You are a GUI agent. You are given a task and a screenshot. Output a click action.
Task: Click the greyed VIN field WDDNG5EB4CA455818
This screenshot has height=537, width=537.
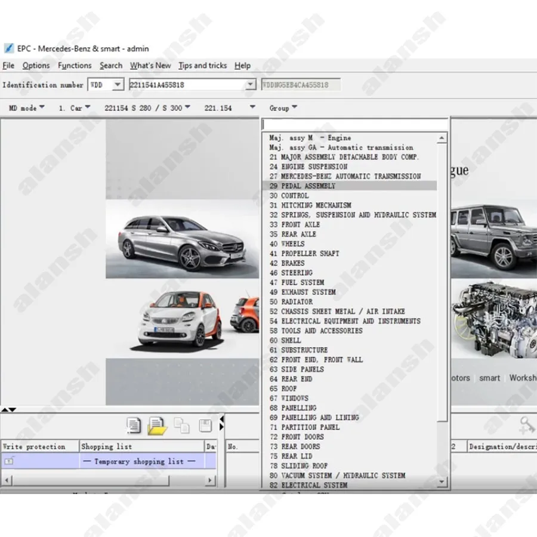pos(301,85)
